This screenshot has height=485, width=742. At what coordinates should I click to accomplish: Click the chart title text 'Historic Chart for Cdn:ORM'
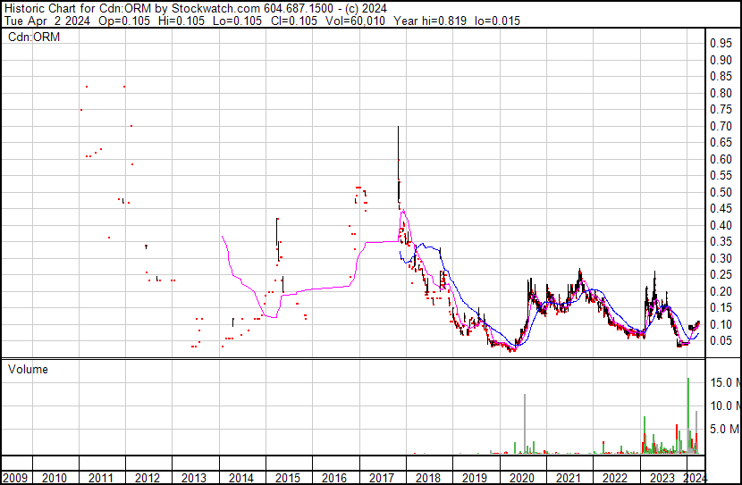(x=78, y=8)
